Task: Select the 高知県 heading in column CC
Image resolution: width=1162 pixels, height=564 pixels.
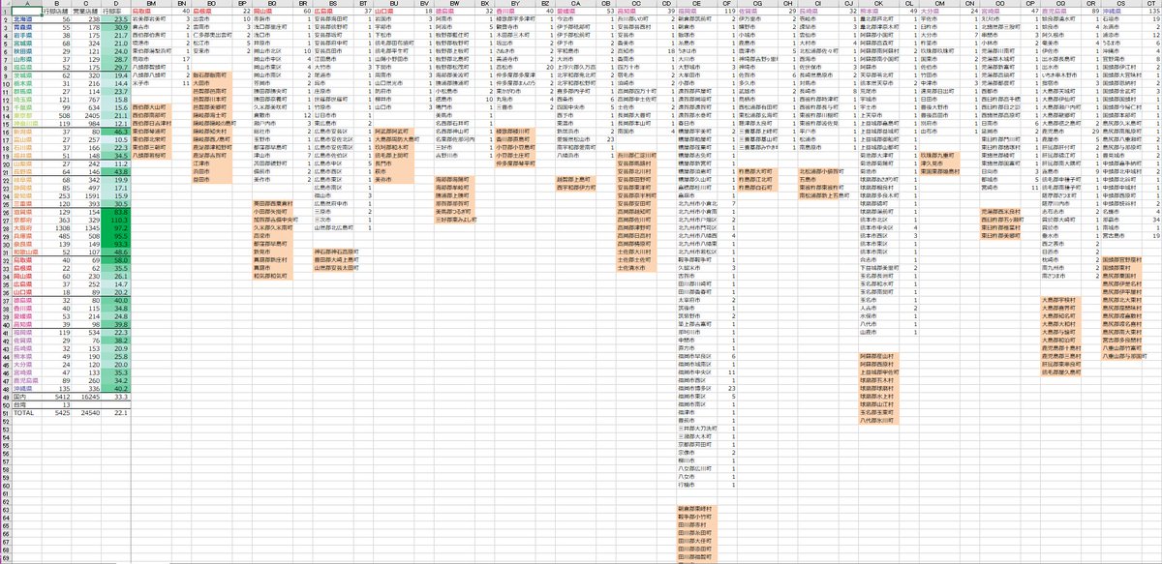Action: tap(636, 11)
